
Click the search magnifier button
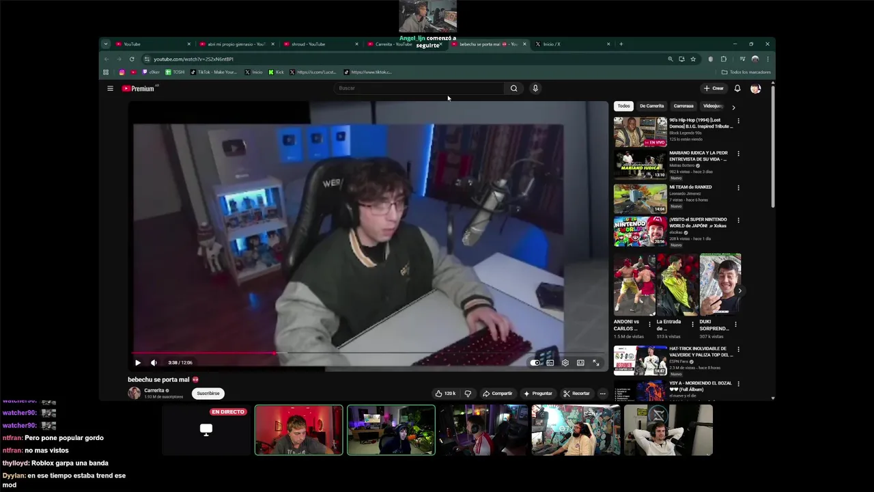tap(514, 88)
